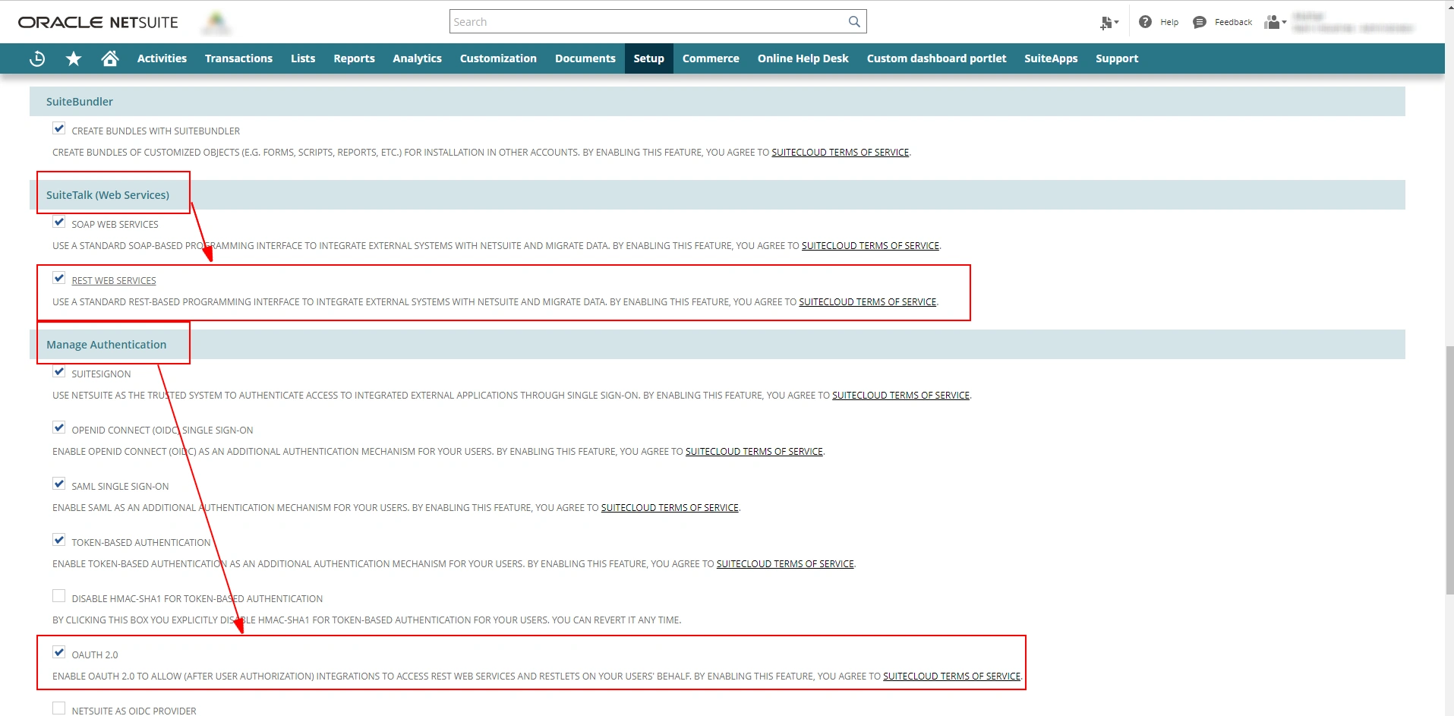Image resolution: width=1454 pixels, height=716 pixels.
Task: Click the Shortcuts star icon
Action: coord(74,58)
